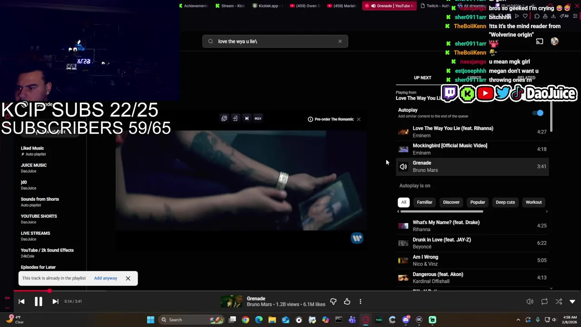Open the Sounds from Shorts playlist
Image resolution: width=581 pixels, height=327 pixels.
40,199
